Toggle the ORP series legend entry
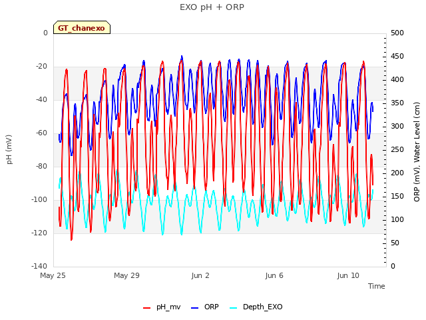This screenshot has width=426, height=320. 205,307
